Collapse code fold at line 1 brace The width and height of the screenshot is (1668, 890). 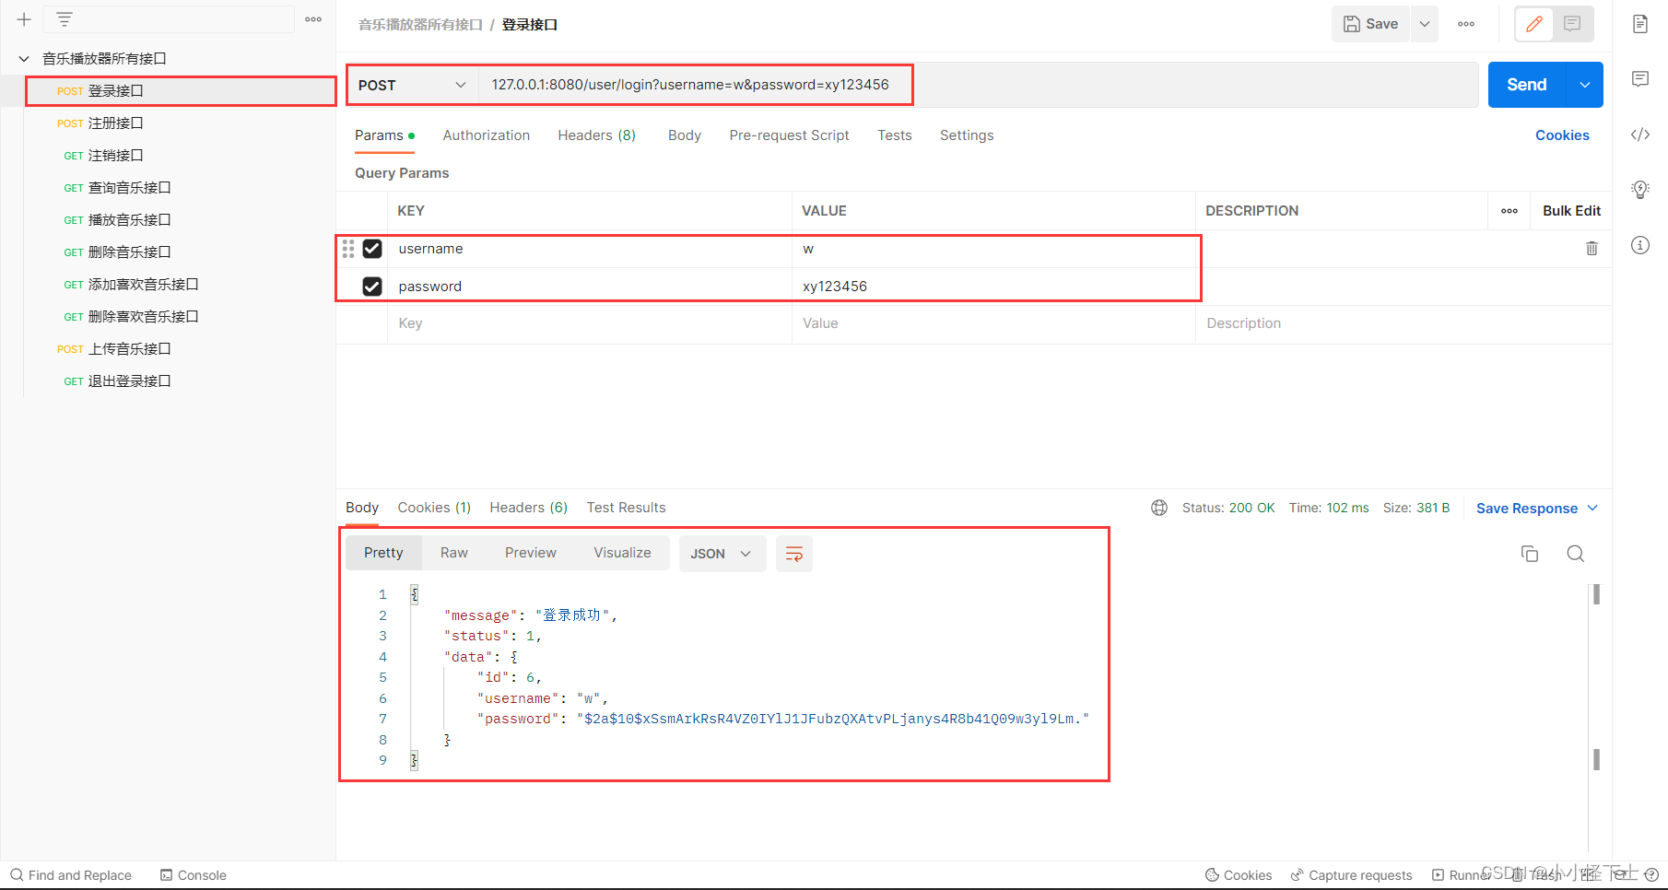(415, 594)
